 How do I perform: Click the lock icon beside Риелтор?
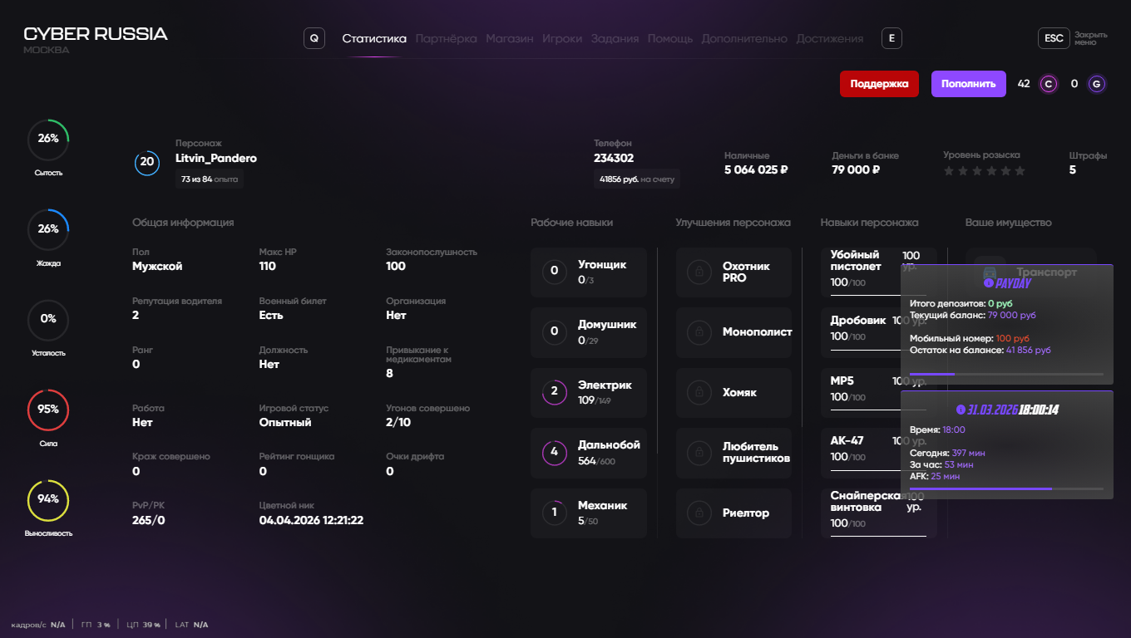(x=699, y=513)
